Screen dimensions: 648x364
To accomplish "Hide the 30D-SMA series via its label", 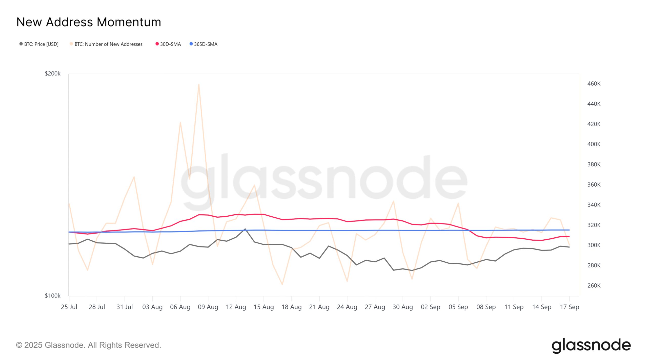I will coord(170,44).
